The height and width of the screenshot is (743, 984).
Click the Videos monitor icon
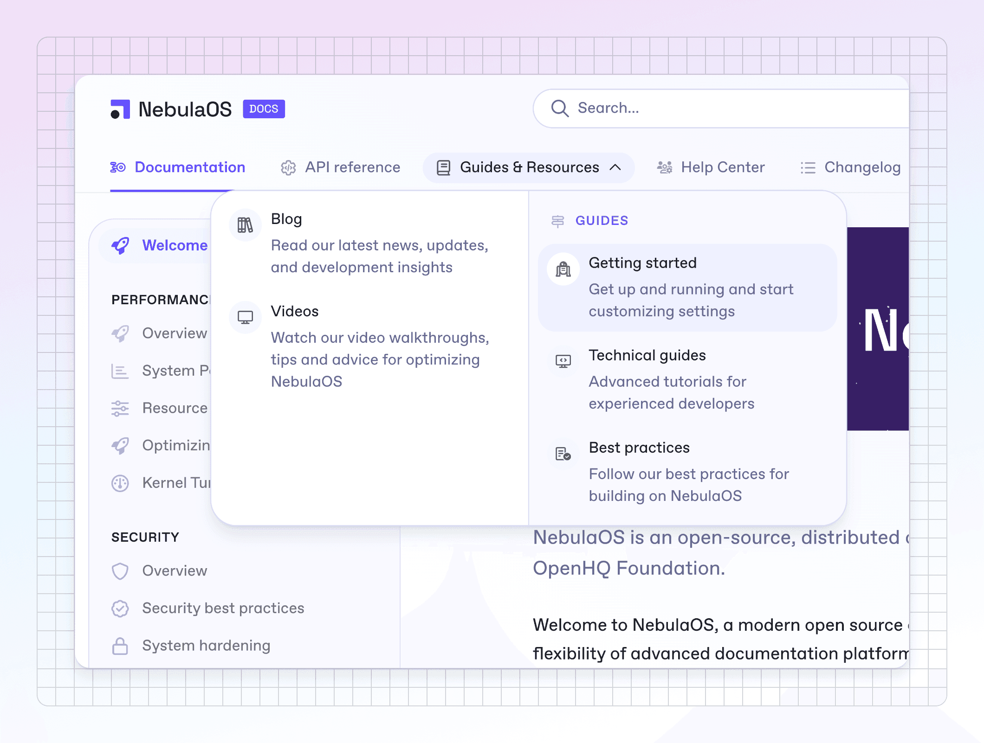tap(245, 318)
